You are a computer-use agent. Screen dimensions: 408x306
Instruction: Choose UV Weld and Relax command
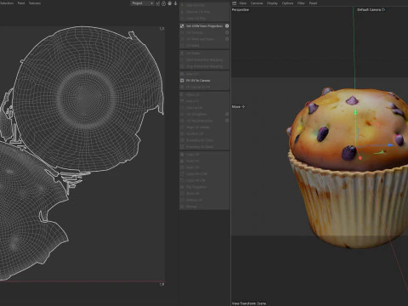pos(200,39)
